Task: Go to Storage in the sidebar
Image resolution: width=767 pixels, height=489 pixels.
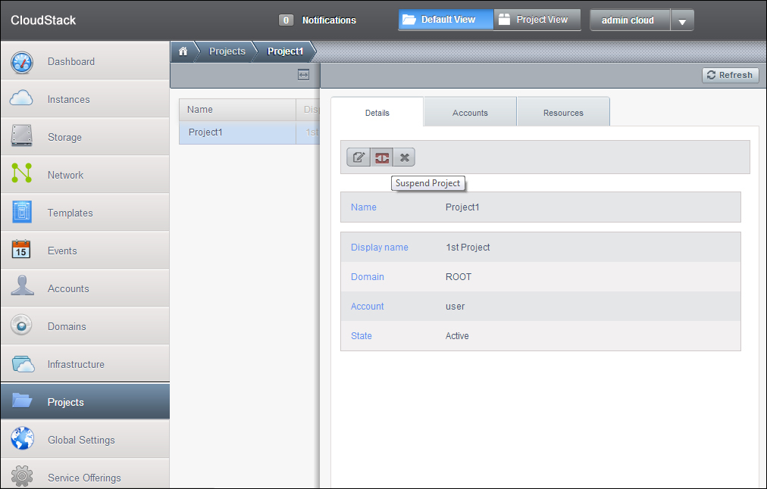Action: coord(64,137)
